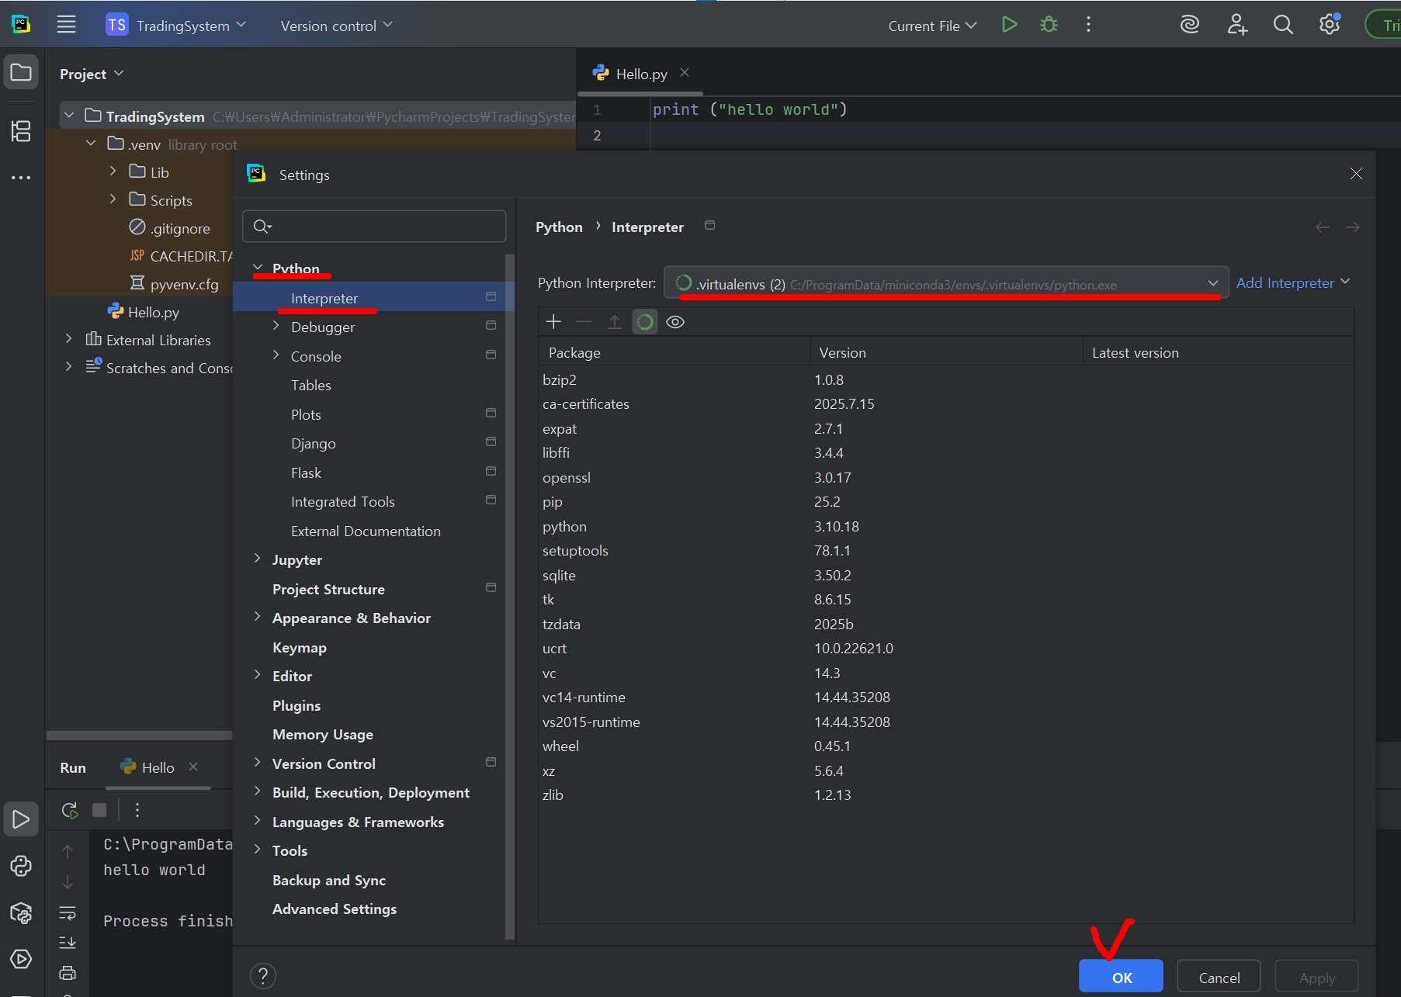The width and height of the screenshot is (1401, 997).
Task: Expand Appearance & Behavior settings
Action: pyautogui.click(x=258, y=617)
